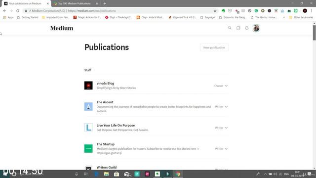316x178 pixels.
Task: Close the Your publications on Medium tab
Action: (48, 3)
